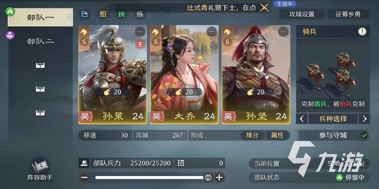Click the troop strength slider track
379x189 pixels.
(x=150, y=177)
